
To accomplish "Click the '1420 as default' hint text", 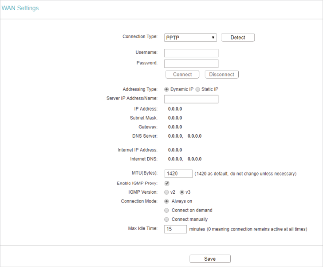I will click(x=245, y=174).
